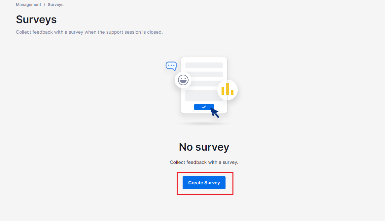Click the blue checkmark button on the survey illustration
The image size is (385, 221).
point(204,107)
